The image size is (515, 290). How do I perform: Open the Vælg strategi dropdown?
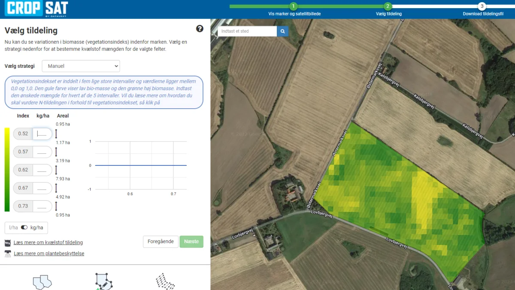81,66
